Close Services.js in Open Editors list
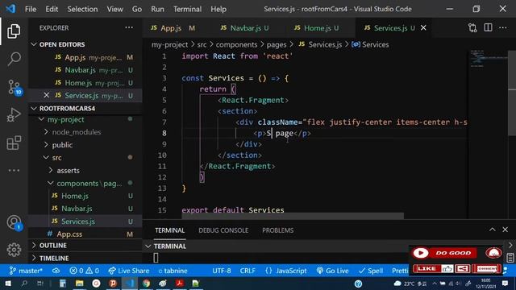The image size is (516, 290). (47, 95)
